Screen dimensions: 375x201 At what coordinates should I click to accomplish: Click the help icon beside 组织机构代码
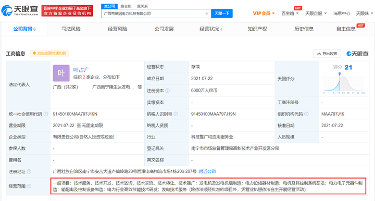pos(306,114)
